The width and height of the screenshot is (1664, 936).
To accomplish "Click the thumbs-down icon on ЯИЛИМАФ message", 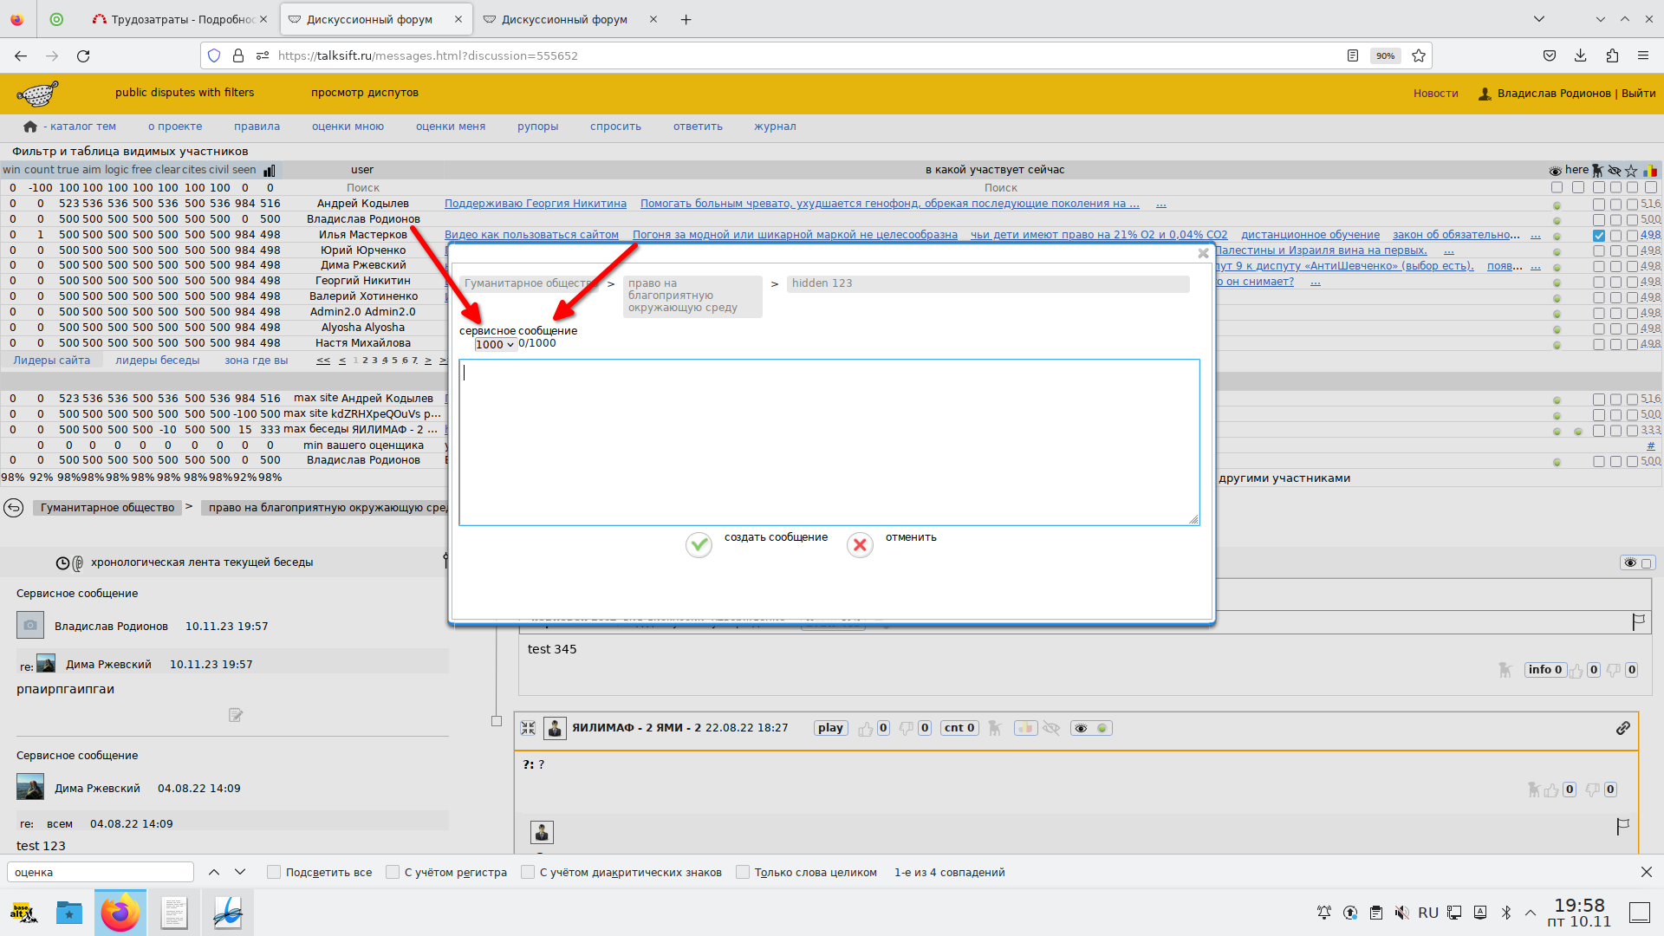I will tap(907, 729).
